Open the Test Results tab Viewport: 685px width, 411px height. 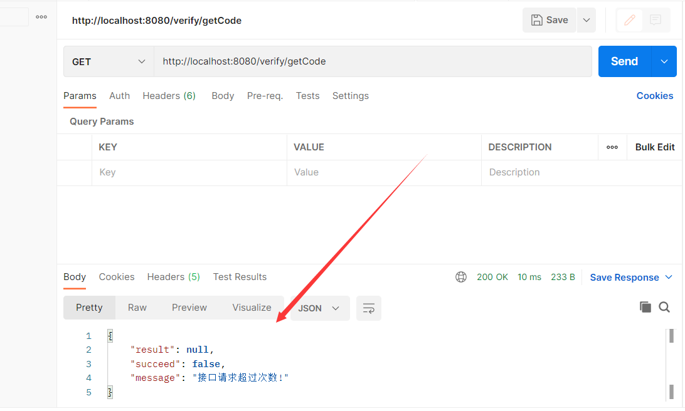pyautogui.click(x=240, y=276)
